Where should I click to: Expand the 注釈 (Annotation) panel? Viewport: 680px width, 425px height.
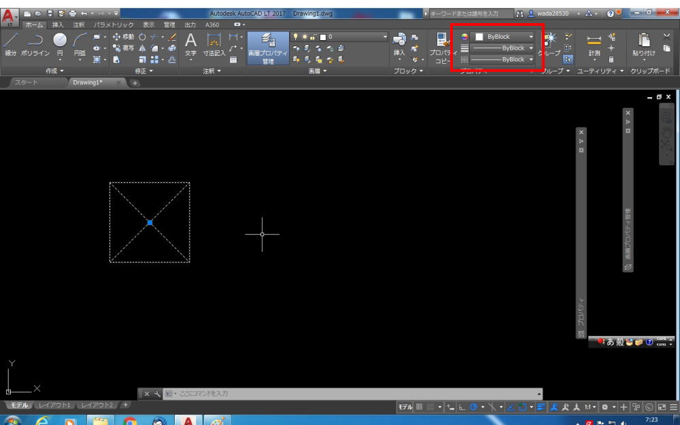pos(211,71)
